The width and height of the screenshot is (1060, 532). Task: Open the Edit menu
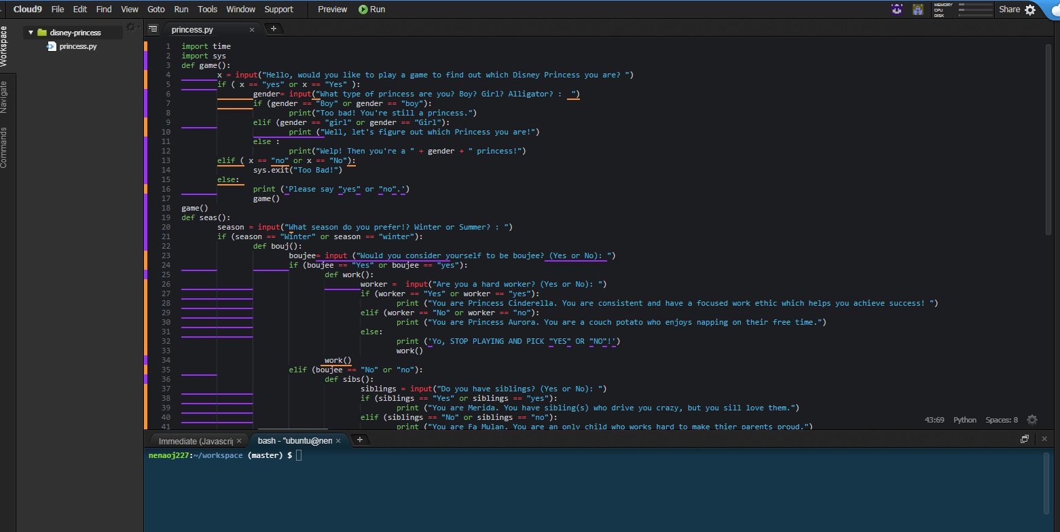click(80, 10)
